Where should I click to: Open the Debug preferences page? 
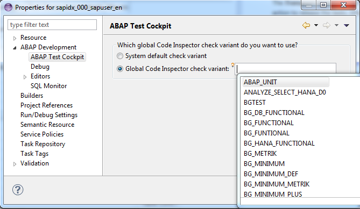coord(40,67)
